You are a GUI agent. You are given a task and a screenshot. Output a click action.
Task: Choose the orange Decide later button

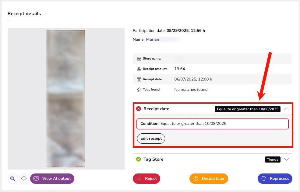coord(209,179)
